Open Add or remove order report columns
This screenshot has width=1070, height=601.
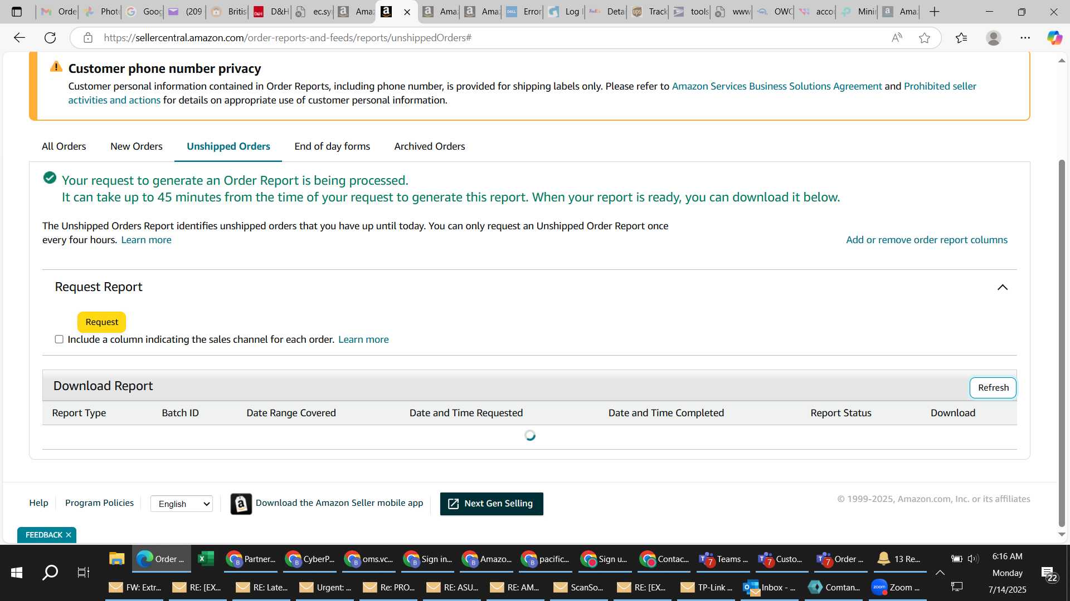click(x=927, y=240)
